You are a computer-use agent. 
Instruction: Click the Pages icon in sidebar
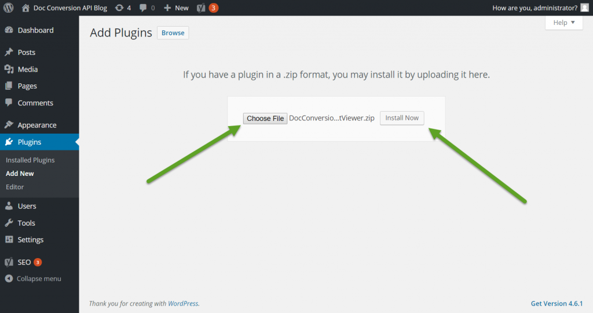(x=9, y=86)
